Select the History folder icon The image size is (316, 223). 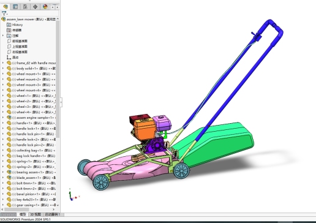(9, 25)
